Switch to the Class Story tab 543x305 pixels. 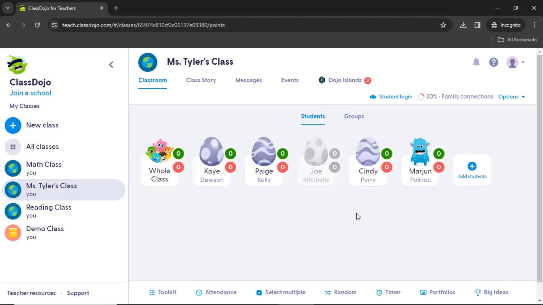[201, 80]
